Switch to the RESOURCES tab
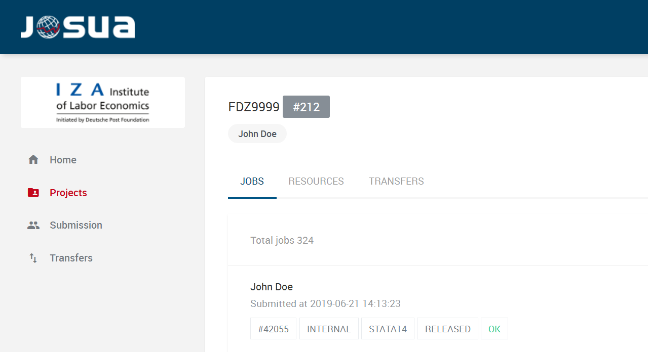The width and height of the screenshot is (648, 352). tap(316, 181)
